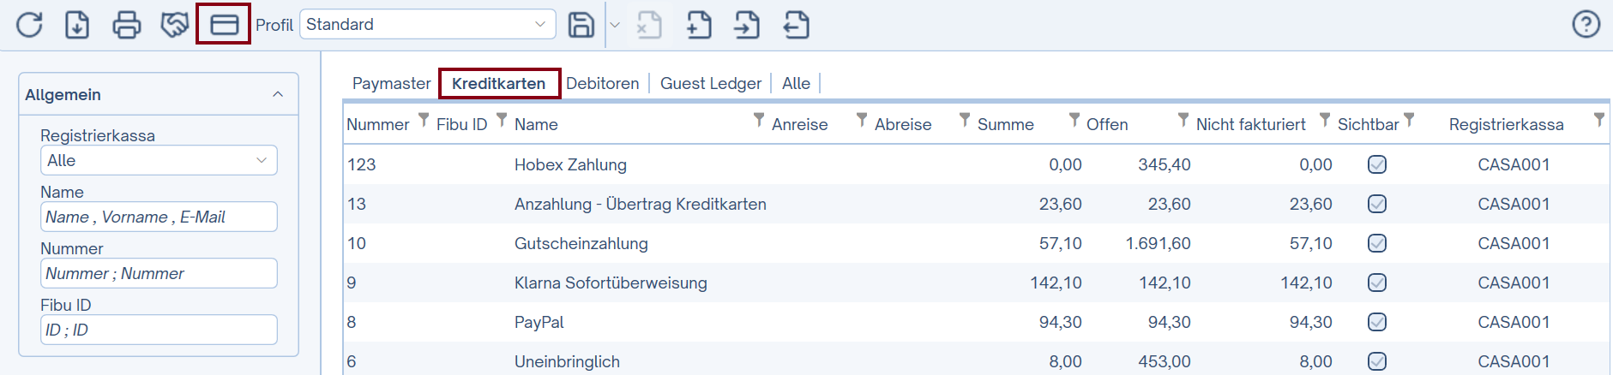Open help with the question mark icon
The width and height of the screenshot is (1613, 375).
point(1586,24)
